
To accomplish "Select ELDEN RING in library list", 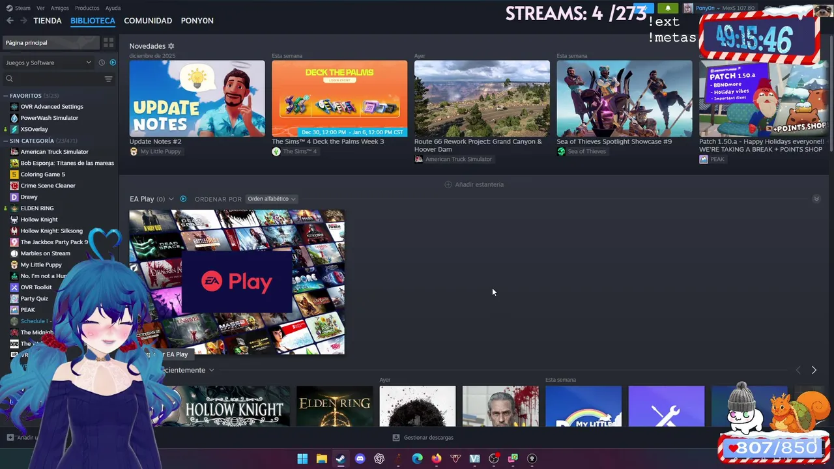I will (x=37, y=208).
